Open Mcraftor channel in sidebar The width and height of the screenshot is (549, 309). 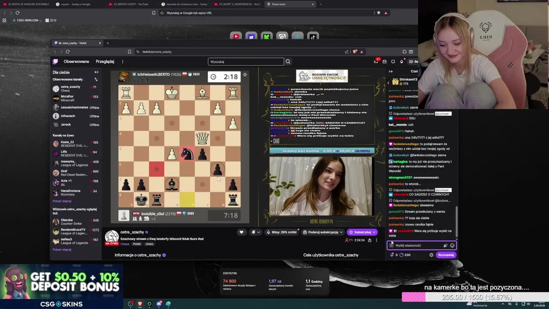click(75, 98)
